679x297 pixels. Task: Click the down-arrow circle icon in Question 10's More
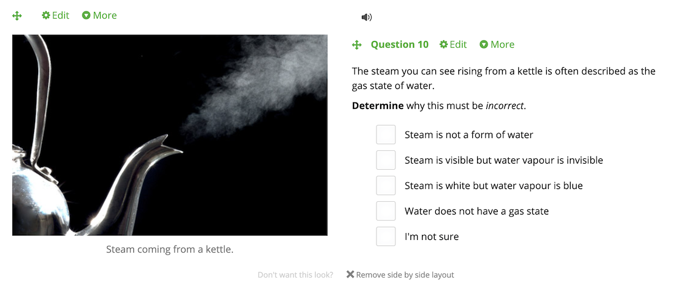[484, 45]
